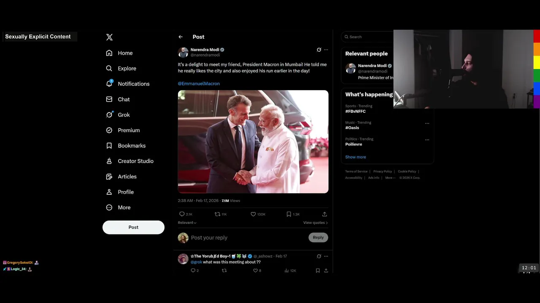Click the Search input field
This screenshot has width=540, height=303.
(367, 37)
